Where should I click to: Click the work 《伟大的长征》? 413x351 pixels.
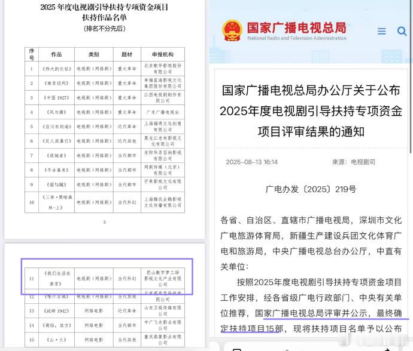57,69
